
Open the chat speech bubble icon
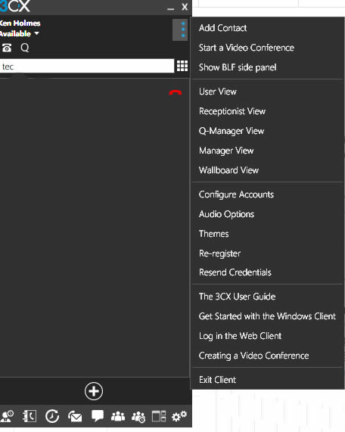(x=98, y=416)
